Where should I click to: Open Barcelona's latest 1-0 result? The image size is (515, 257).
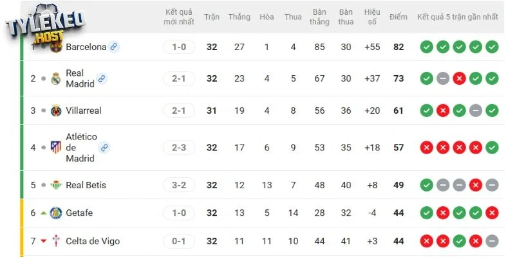[x=179, y=47]
